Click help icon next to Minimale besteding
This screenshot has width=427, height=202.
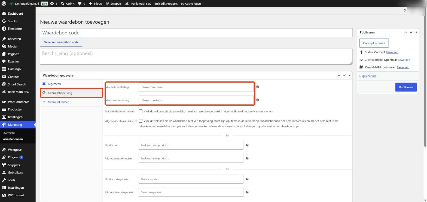(258, 87)
